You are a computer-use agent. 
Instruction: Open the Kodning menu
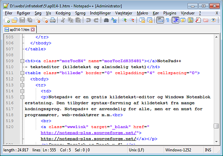click(x=63, y=13)
